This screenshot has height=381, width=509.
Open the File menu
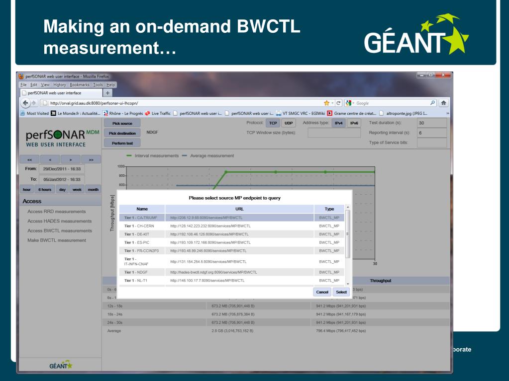coord(23,84)
